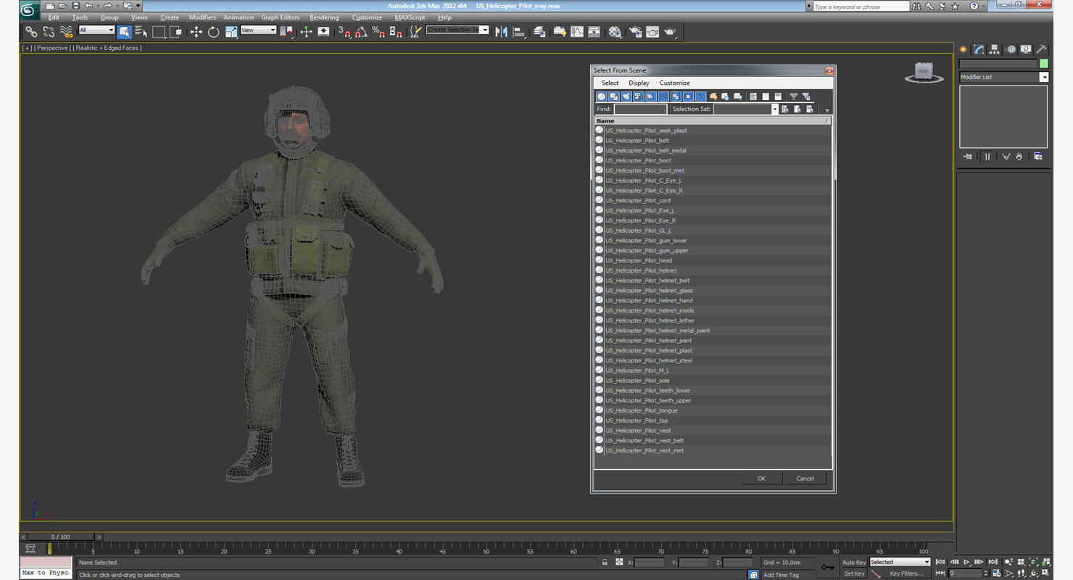Screen dimensions: 1073x580
Task: Open the key mode Selected dropdown
Action: (x=899, y=562)
